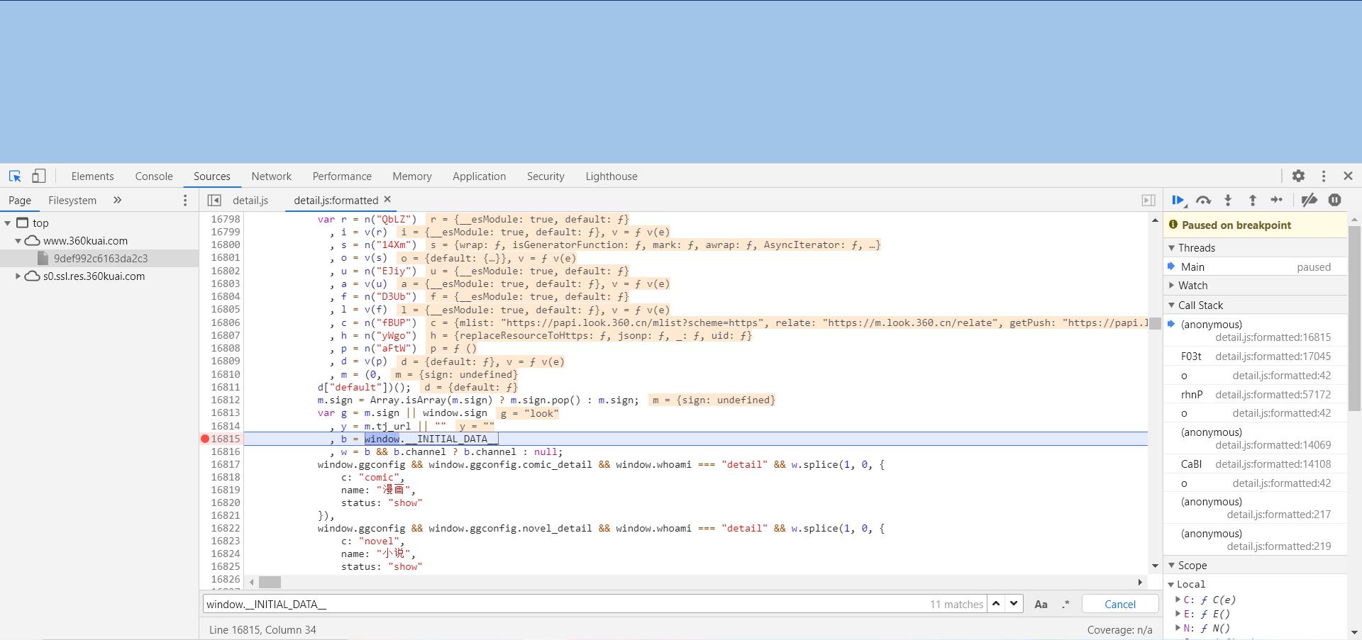Open the Network tab

point(272,176)
